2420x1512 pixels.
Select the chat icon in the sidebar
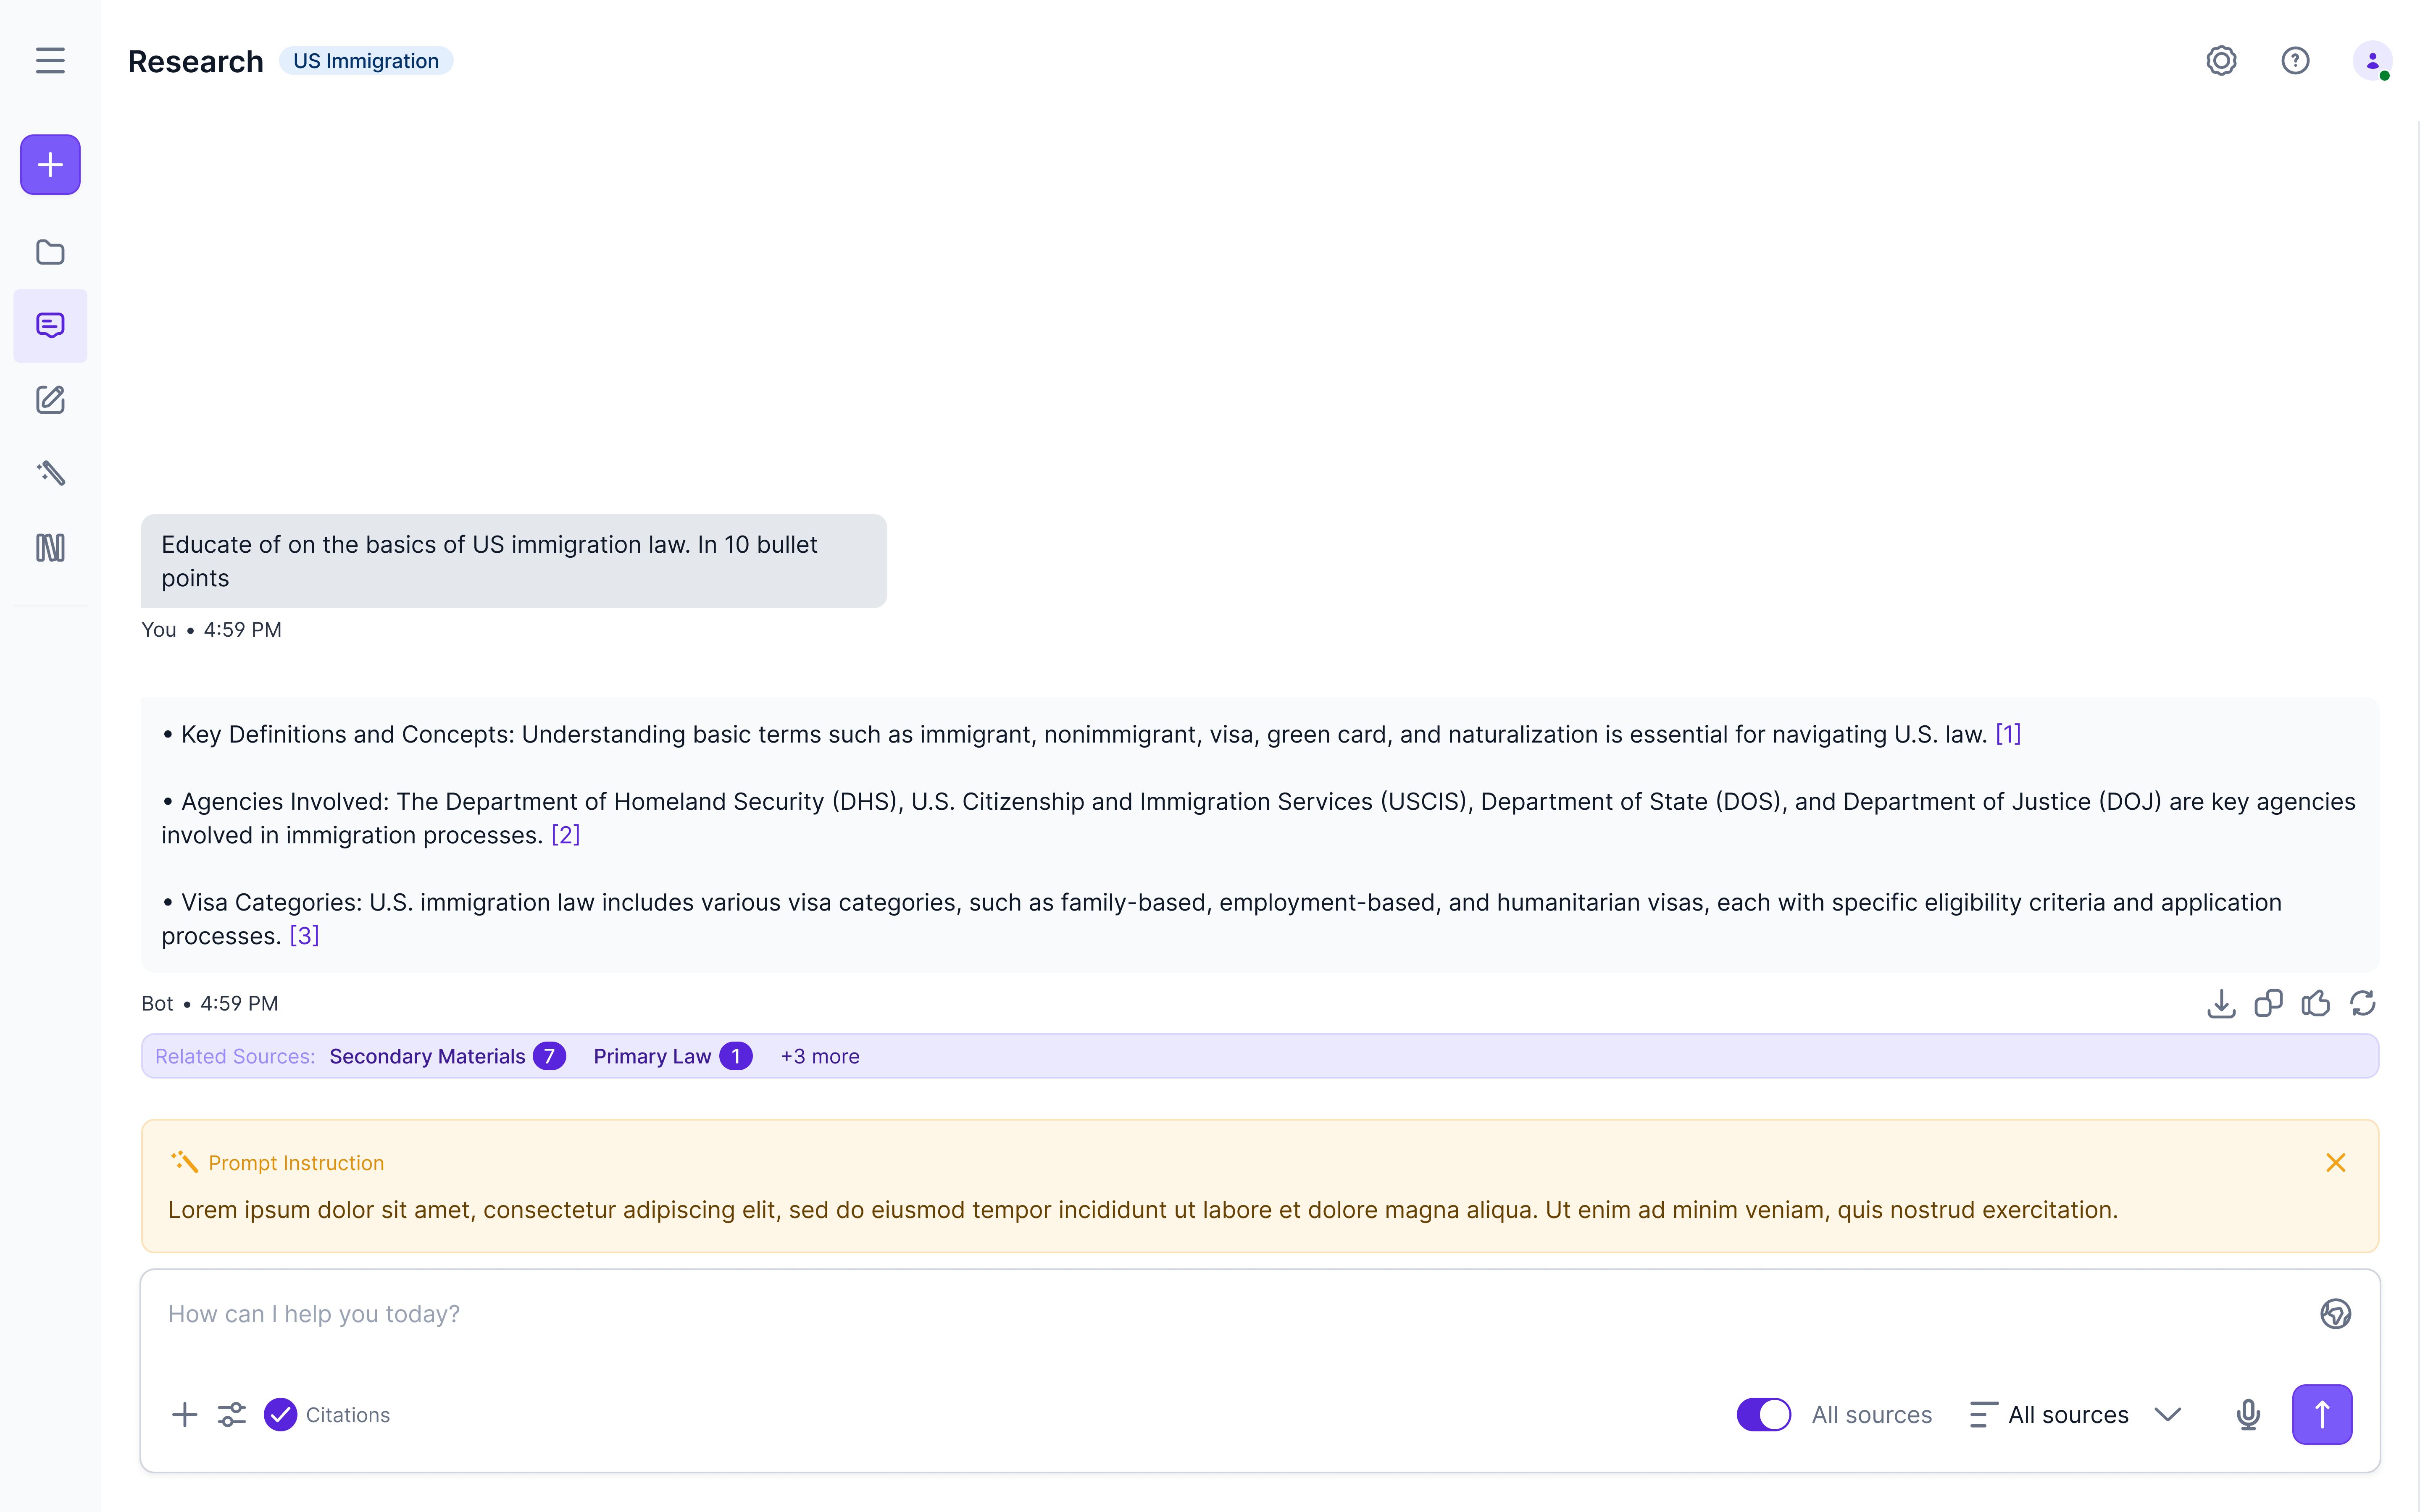tap(49, 325)
